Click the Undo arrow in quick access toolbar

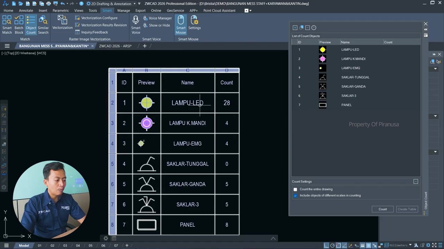pyautogui.click(x=62, y=3)
